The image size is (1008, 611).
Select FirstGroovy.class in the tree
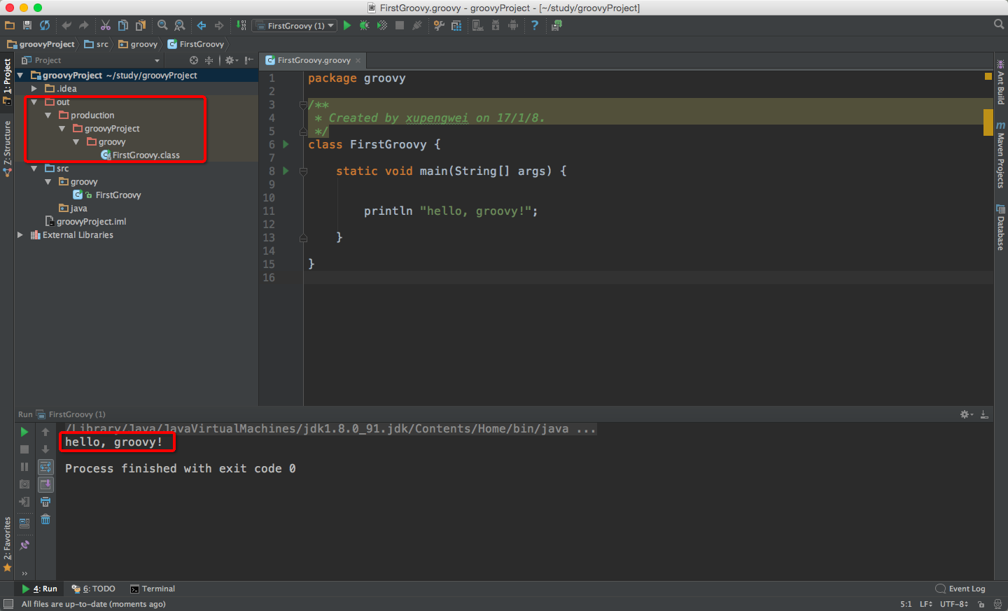pos(140,155)
